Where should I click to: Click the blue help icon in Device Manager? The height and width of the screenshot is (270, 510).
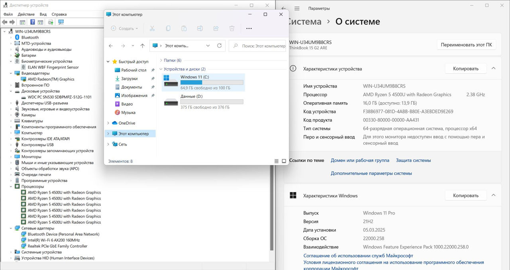click(x=32, y=22)
